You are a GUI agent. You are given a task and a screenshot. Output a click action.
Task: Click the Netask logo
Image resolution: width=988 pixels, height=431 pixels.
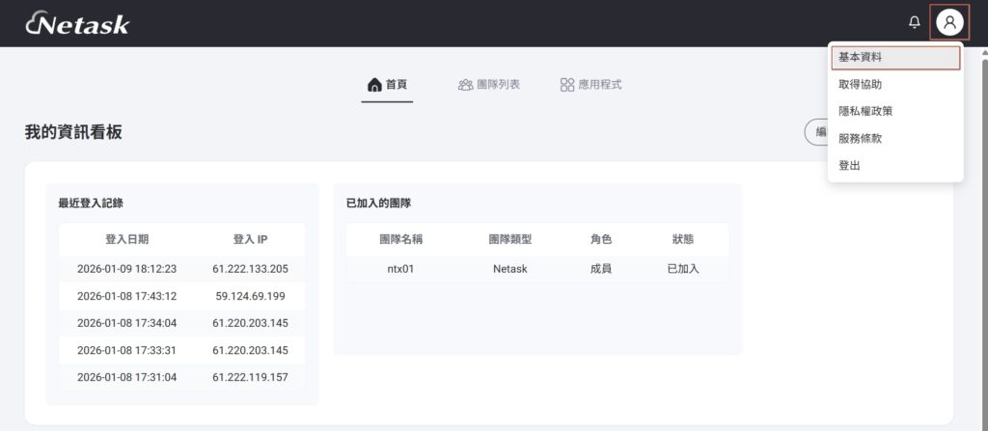77,24
